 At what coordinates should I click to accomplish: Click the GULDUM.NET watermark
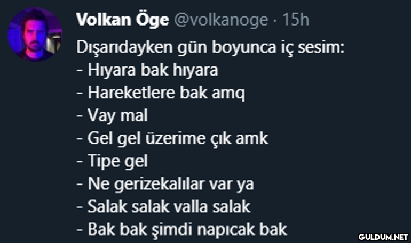tap(383, 237)
